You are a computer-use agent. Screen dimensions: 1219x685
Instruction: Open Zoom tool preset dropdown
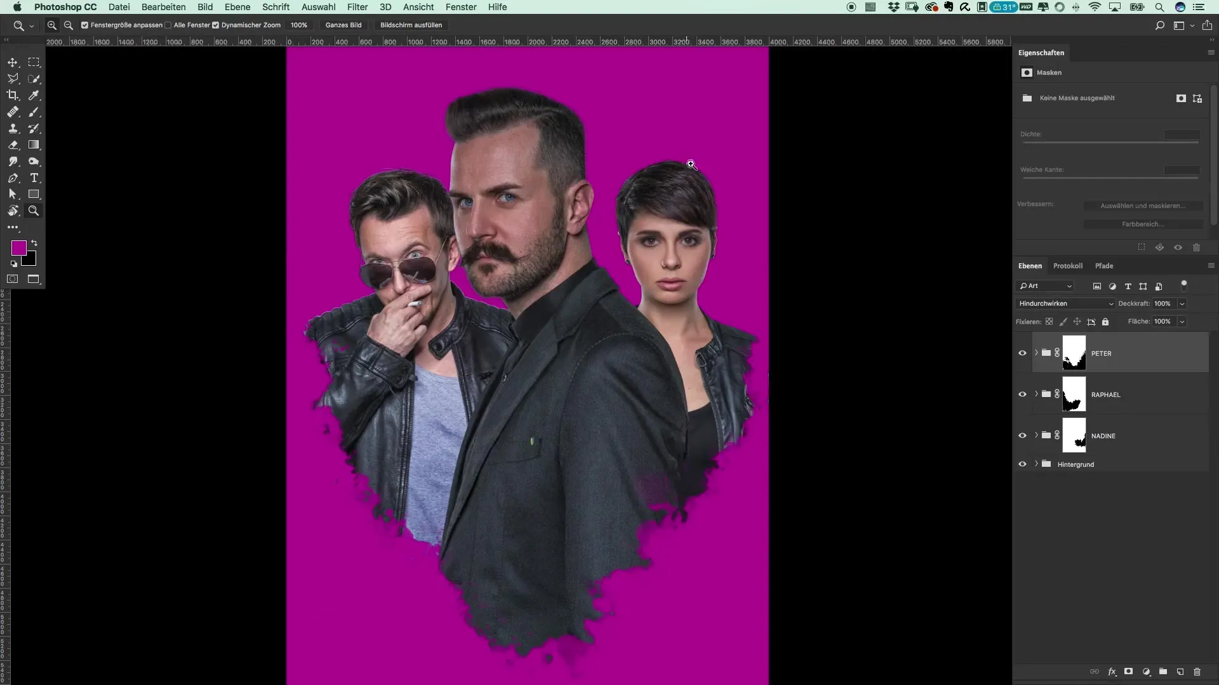pos(31,26)
